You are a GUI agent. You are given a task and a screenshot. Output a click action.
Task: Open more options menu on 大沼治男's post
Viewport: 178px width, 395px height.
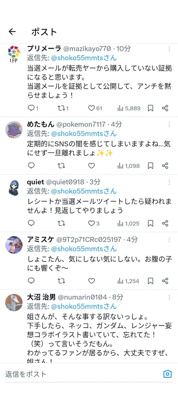click(x=169, y=297)
